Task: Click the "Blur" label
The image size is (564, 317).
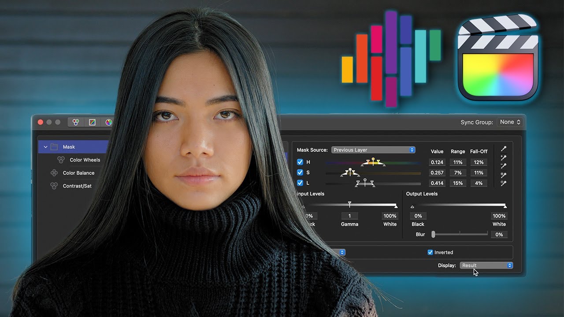Action: pos(420,235)
